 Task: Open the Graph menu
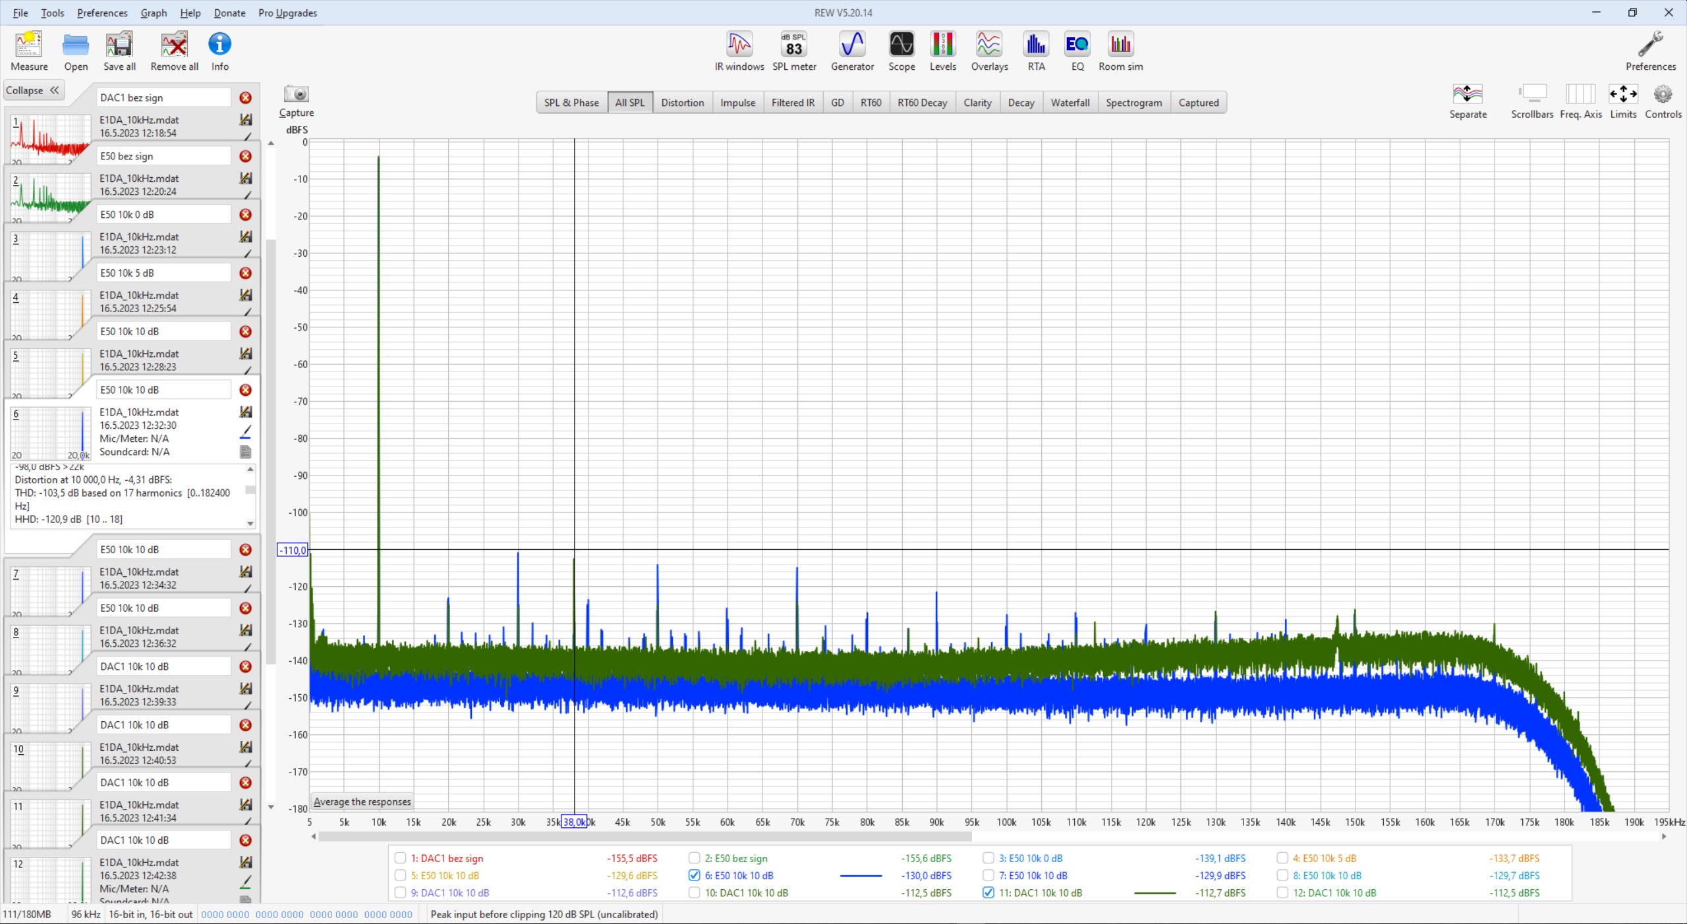pos(154,13)
